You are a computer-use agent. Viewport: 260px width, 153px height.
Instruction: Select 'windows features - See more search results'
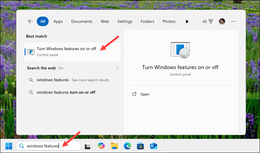(x=73, y=80)
